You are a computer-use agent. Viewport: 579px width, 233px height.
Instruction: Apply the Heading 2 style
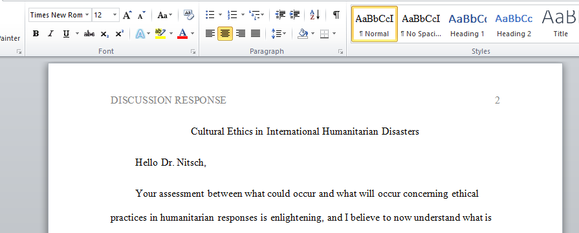pyautogui.click(x=514, y=25)
